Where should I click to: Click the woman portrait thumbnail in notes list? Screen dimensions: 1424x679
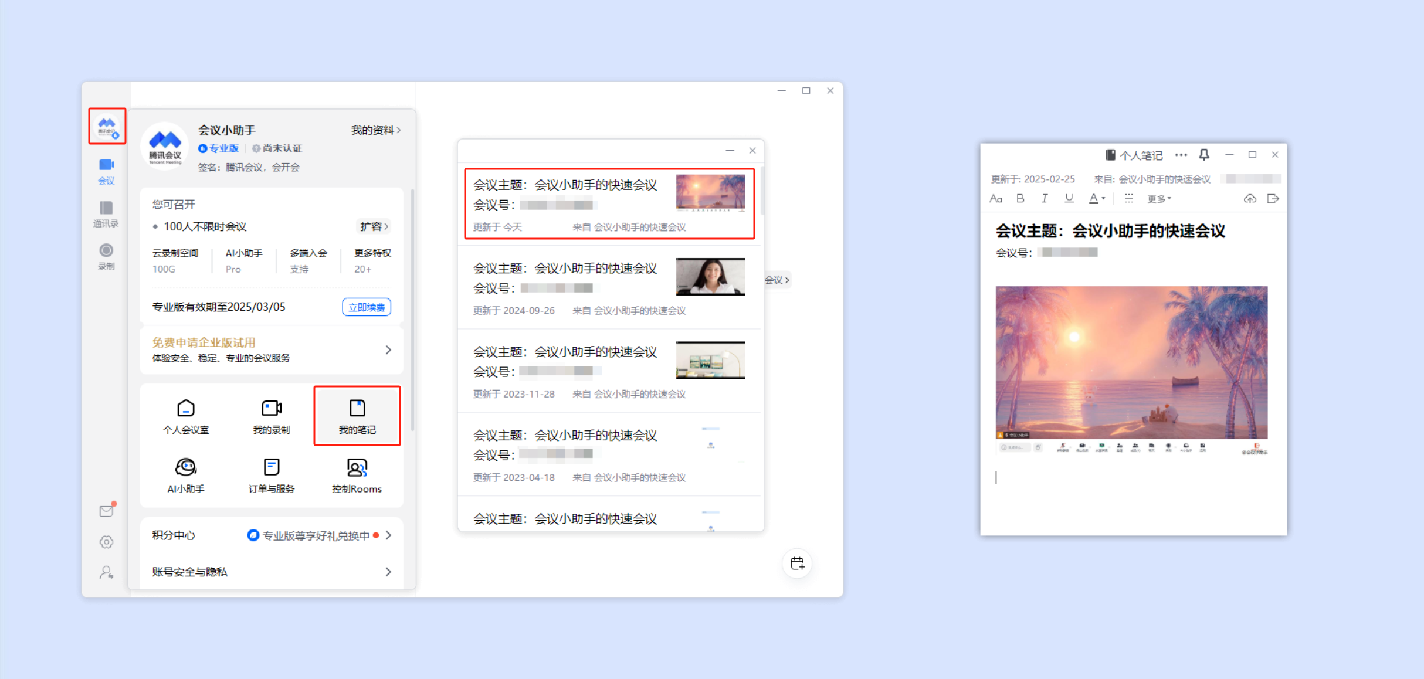tap(710, 277)
